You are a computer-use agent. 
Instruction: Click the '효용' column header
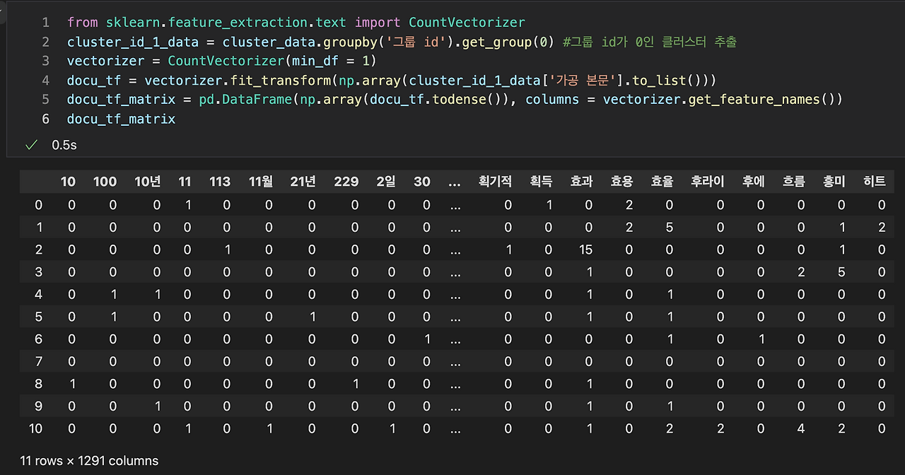pos(621,182)
